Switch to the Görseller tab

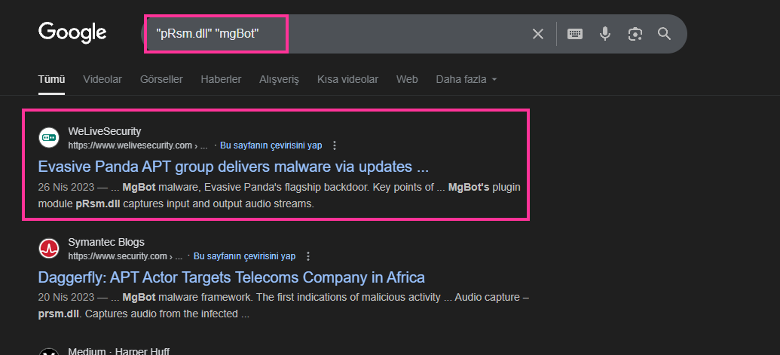tap(161, 80)
